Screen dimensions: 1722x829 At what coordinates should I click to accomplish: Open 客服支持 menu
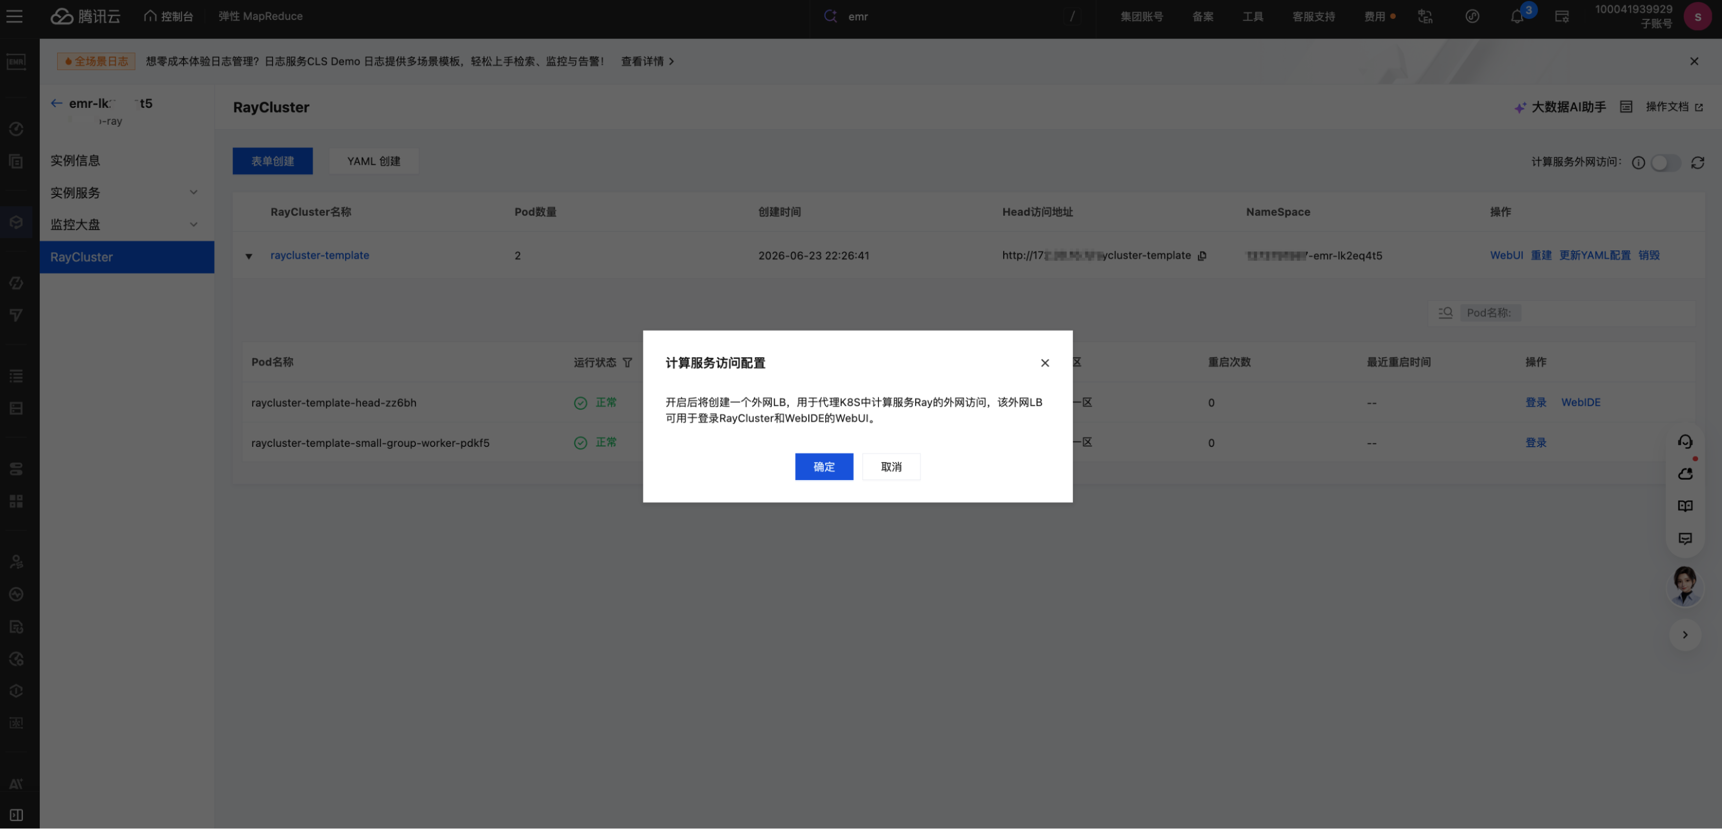[x=1314, y=16]
